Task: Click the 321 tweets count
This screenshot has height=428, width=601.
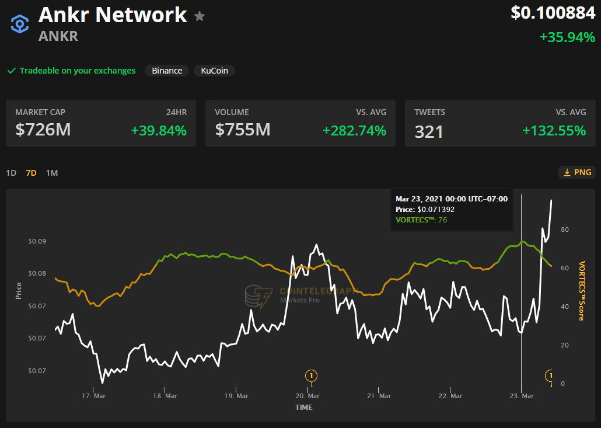Action: click(429, 132)
